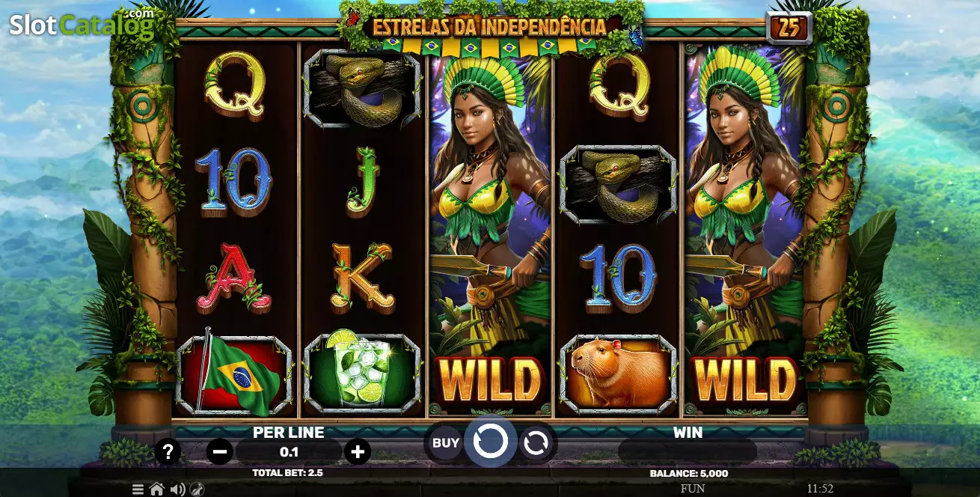Click the caipirinha cocktail symbol
The image size is (980, 497).
(362, 372)
